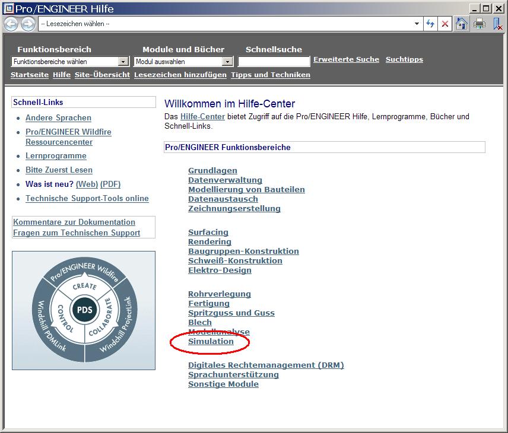Viewport: 508px width, 433px height.
Task: Click the red X stop icon
Action: 445,24
